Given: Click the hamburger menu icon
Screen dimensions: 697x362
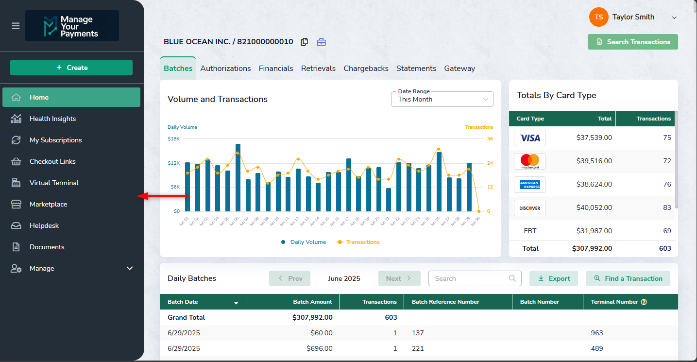Looking at the screenshot, I should tap(16, 26).
